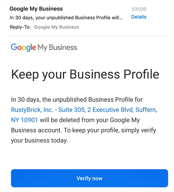Screen dimensions: 174x192
Task: Click the horizontal divider below the header
Action: pos(89,36)
